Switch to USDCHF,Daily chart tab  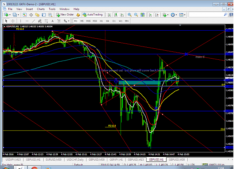pos(75,160)
